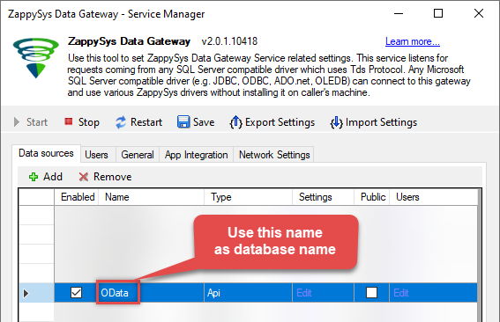This screenshot has width=500, height=322.
Task: Click the Remove data source label
Action: tap(113, 177)
